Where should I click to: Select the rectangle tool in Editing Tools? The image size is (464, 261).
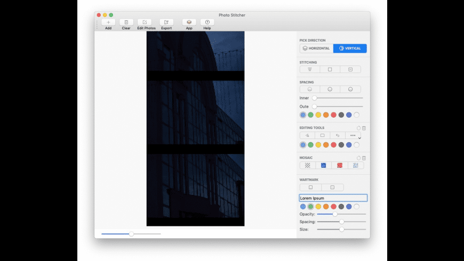[323, 135]
